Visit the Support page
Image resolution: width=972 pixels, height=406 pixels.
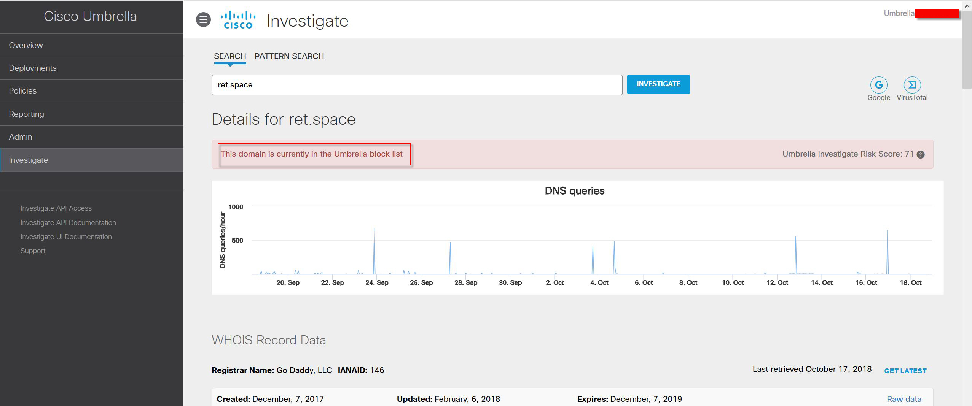[x=33, y=251]
